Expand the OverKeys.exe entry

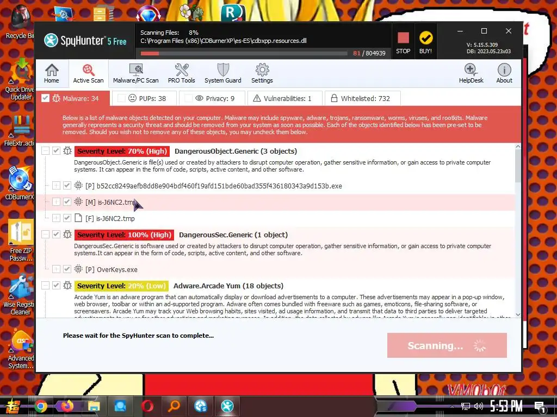tap(56, 269)
